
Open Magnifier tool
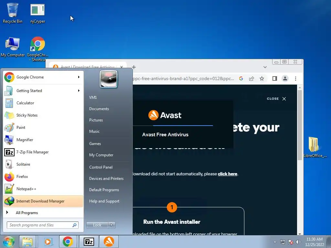[43, 139]
